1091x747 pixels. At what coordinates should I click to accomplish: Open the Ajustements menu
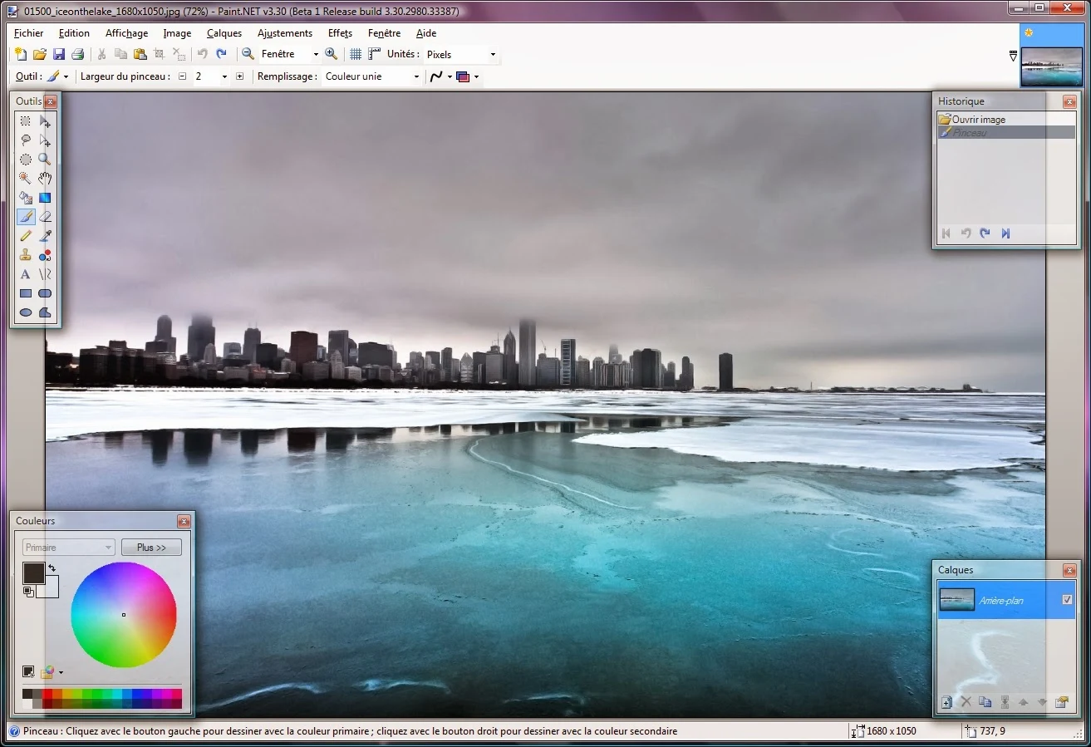[284, 33]
